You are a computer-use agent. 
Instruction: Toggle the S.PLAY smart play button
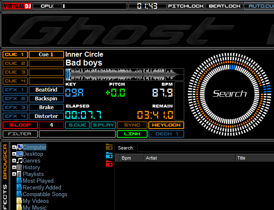[103, 125]
